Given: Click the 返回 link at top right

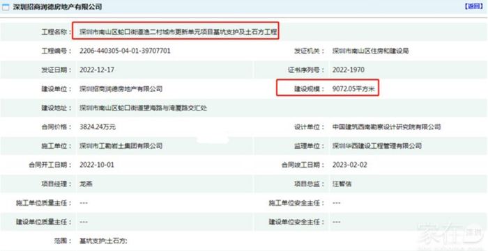Looking at the screenshot, I should [473, 6].
